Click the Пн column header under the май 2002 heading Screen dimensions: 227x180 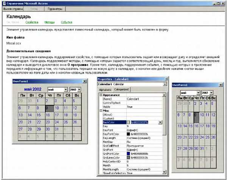pyautogui.click(x=23, y=95)
